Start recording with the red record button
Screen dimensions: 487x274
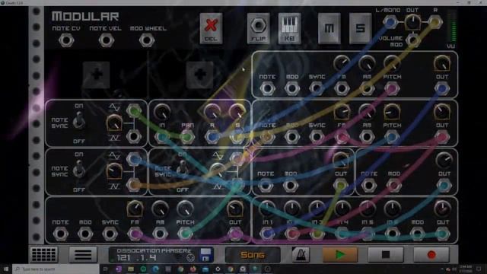431,255
